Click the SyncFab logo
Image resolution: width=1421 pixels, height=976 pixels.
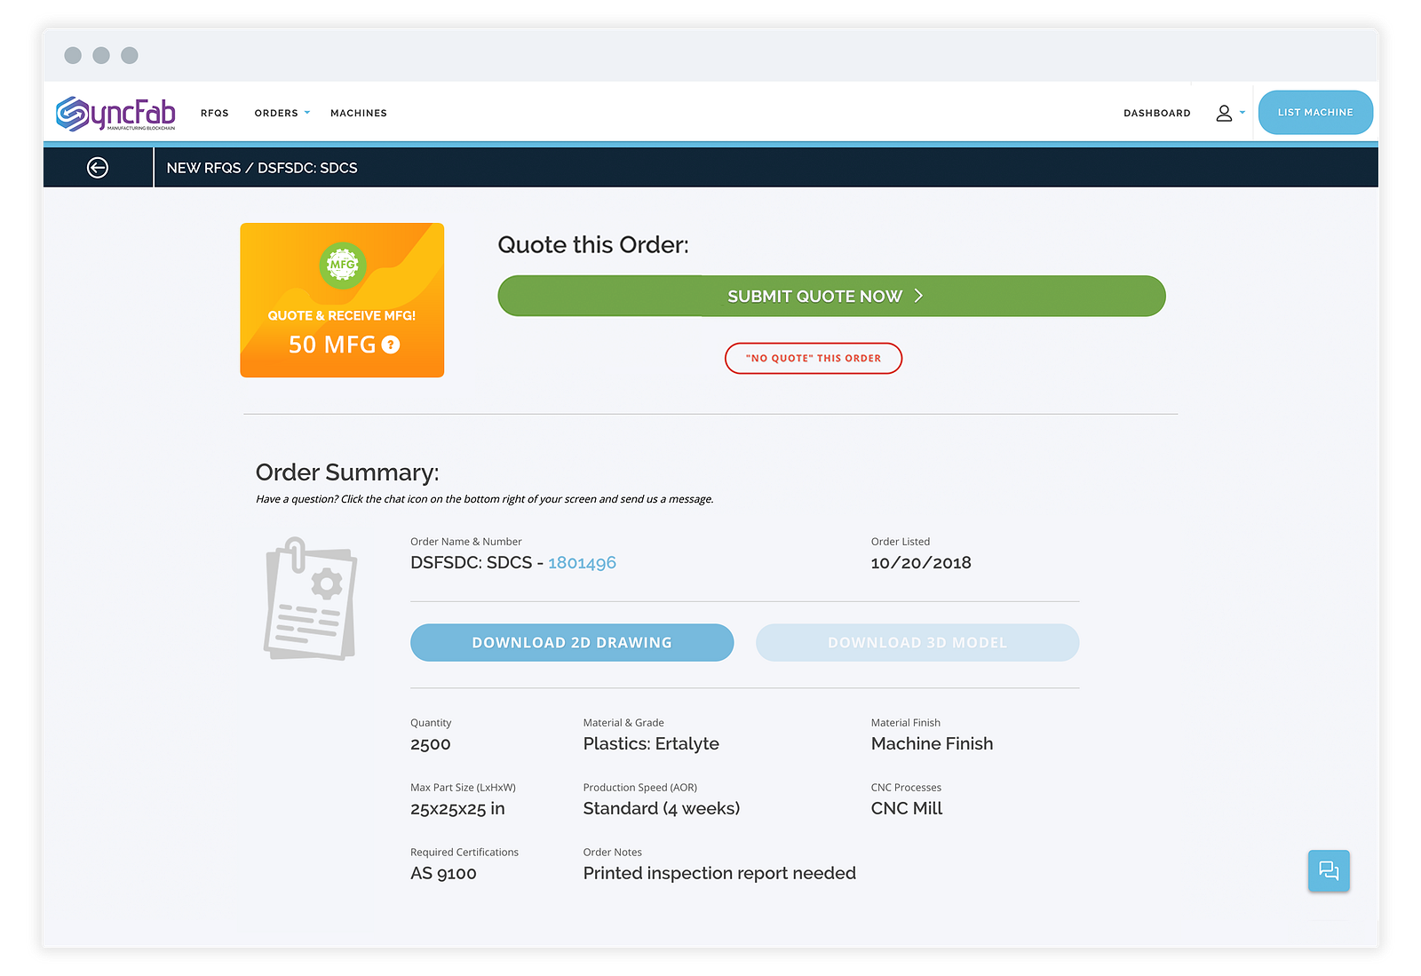coord(115,114)
